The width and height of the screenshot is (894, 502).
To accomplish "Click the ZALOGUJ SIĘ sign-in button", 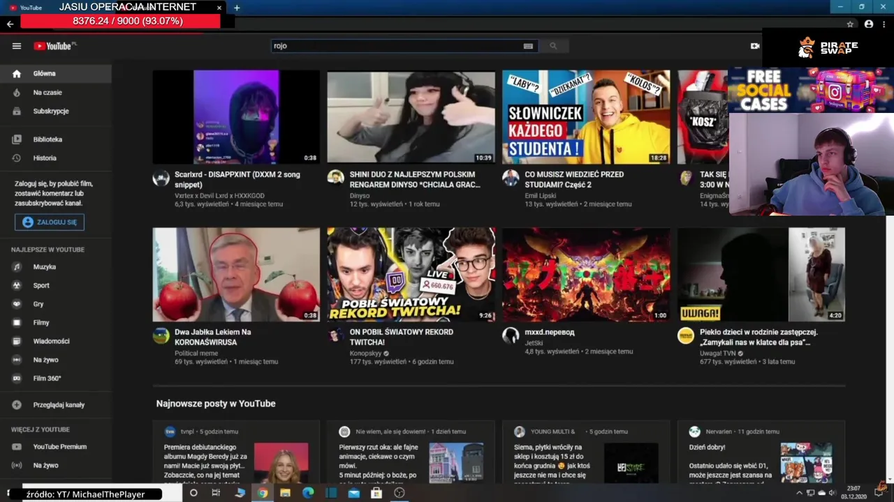I will pyautogui.click(x=50, y=222).
